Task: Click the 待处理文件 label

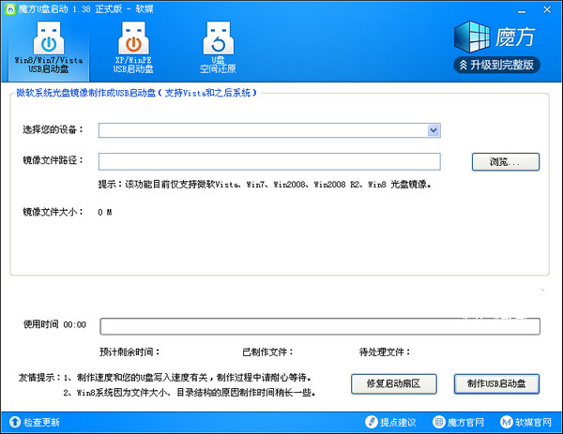Action: pyautogui.click(x=385, y=352)
